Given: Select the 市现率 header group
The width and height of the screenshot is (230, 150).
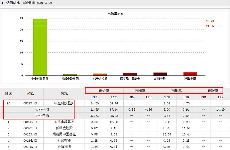Looking at the screenshot, I should (213, 91).
